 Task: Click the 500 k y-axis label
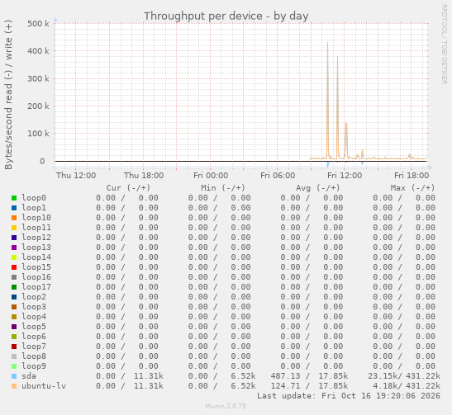pos(38,24)
